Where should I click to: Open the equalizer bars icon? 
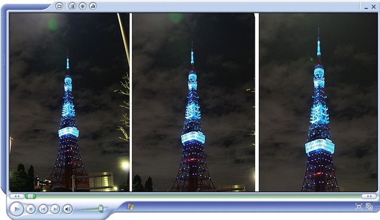[x=93, y=7]
